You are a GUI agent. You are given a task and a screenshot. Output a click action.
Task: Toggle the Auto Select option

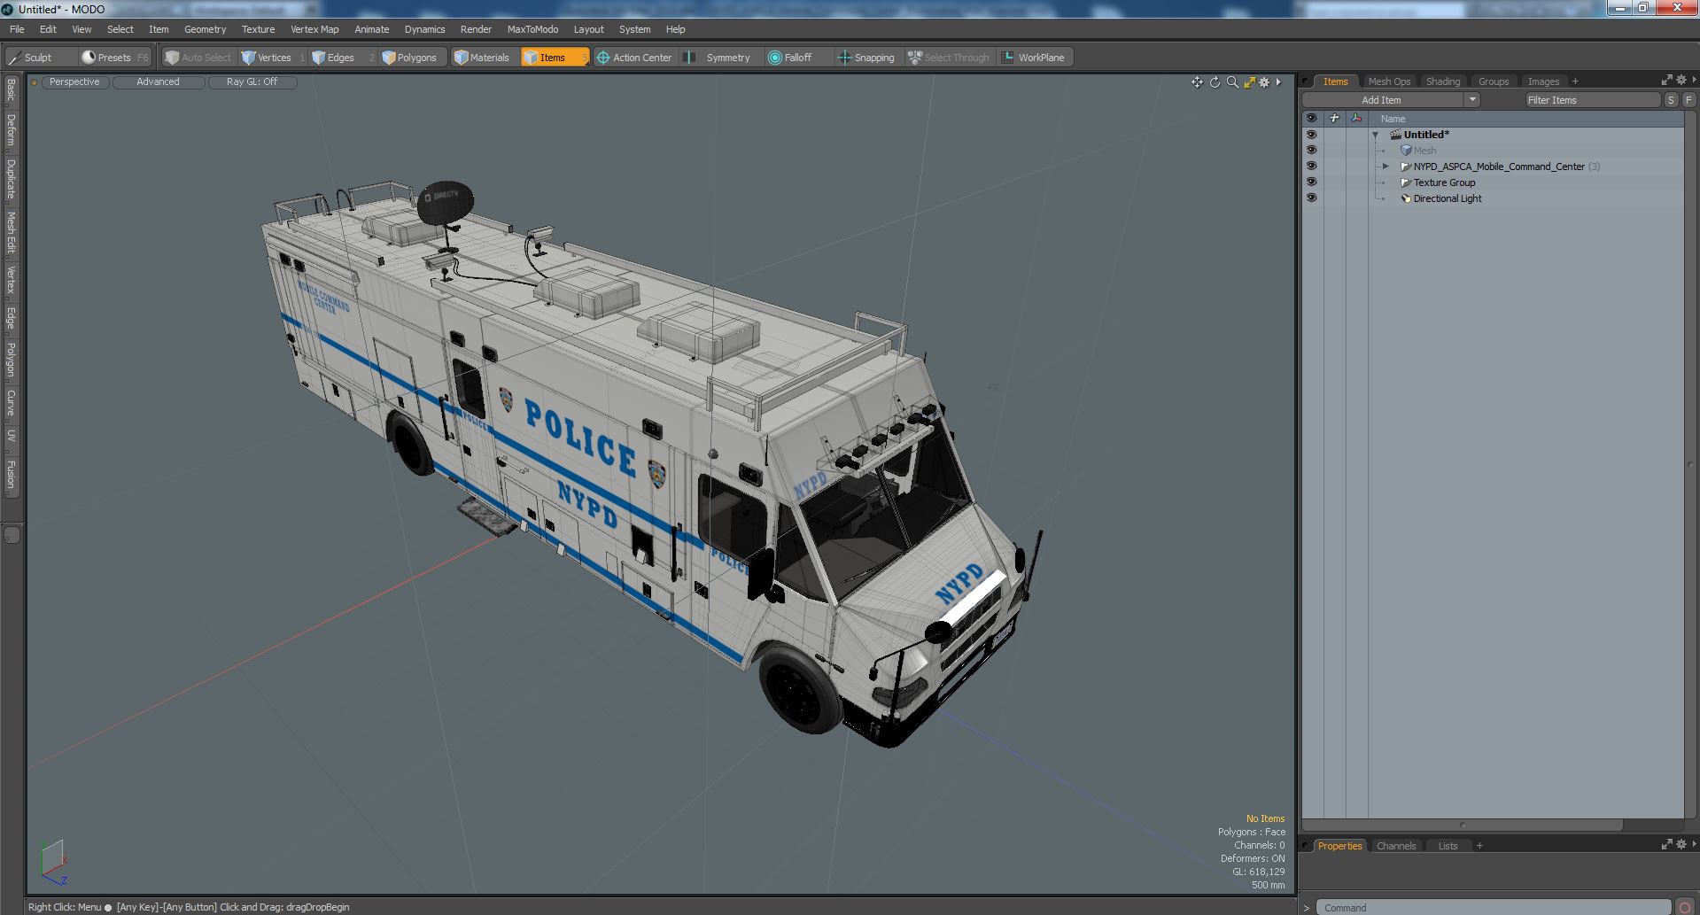(198, 58)
